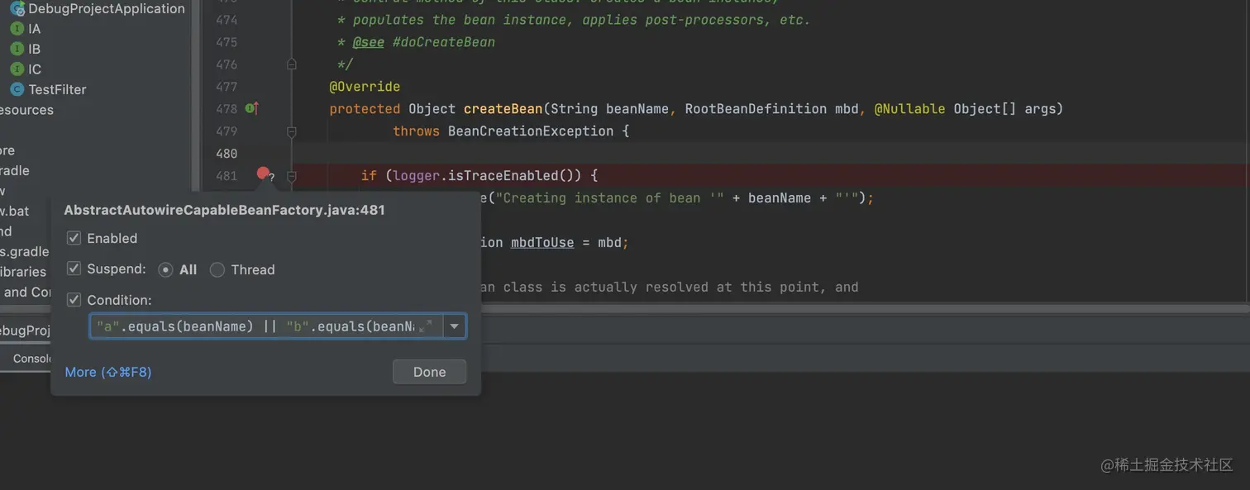The width and height of the screenshot is (1250, 490).
Task: Toggle the fold marker at line 481
Action: click(291, 176)
